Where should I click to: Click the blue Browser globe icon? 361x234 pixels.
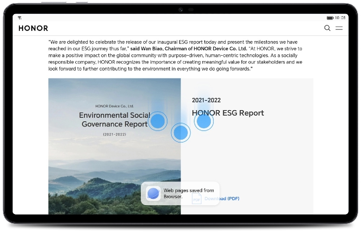[x=153, y=193]
